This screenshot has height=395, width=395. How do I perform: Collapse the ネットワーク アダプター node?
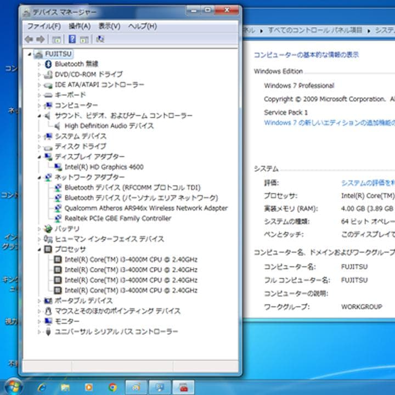pyautogui.click(x=39, y=178)
